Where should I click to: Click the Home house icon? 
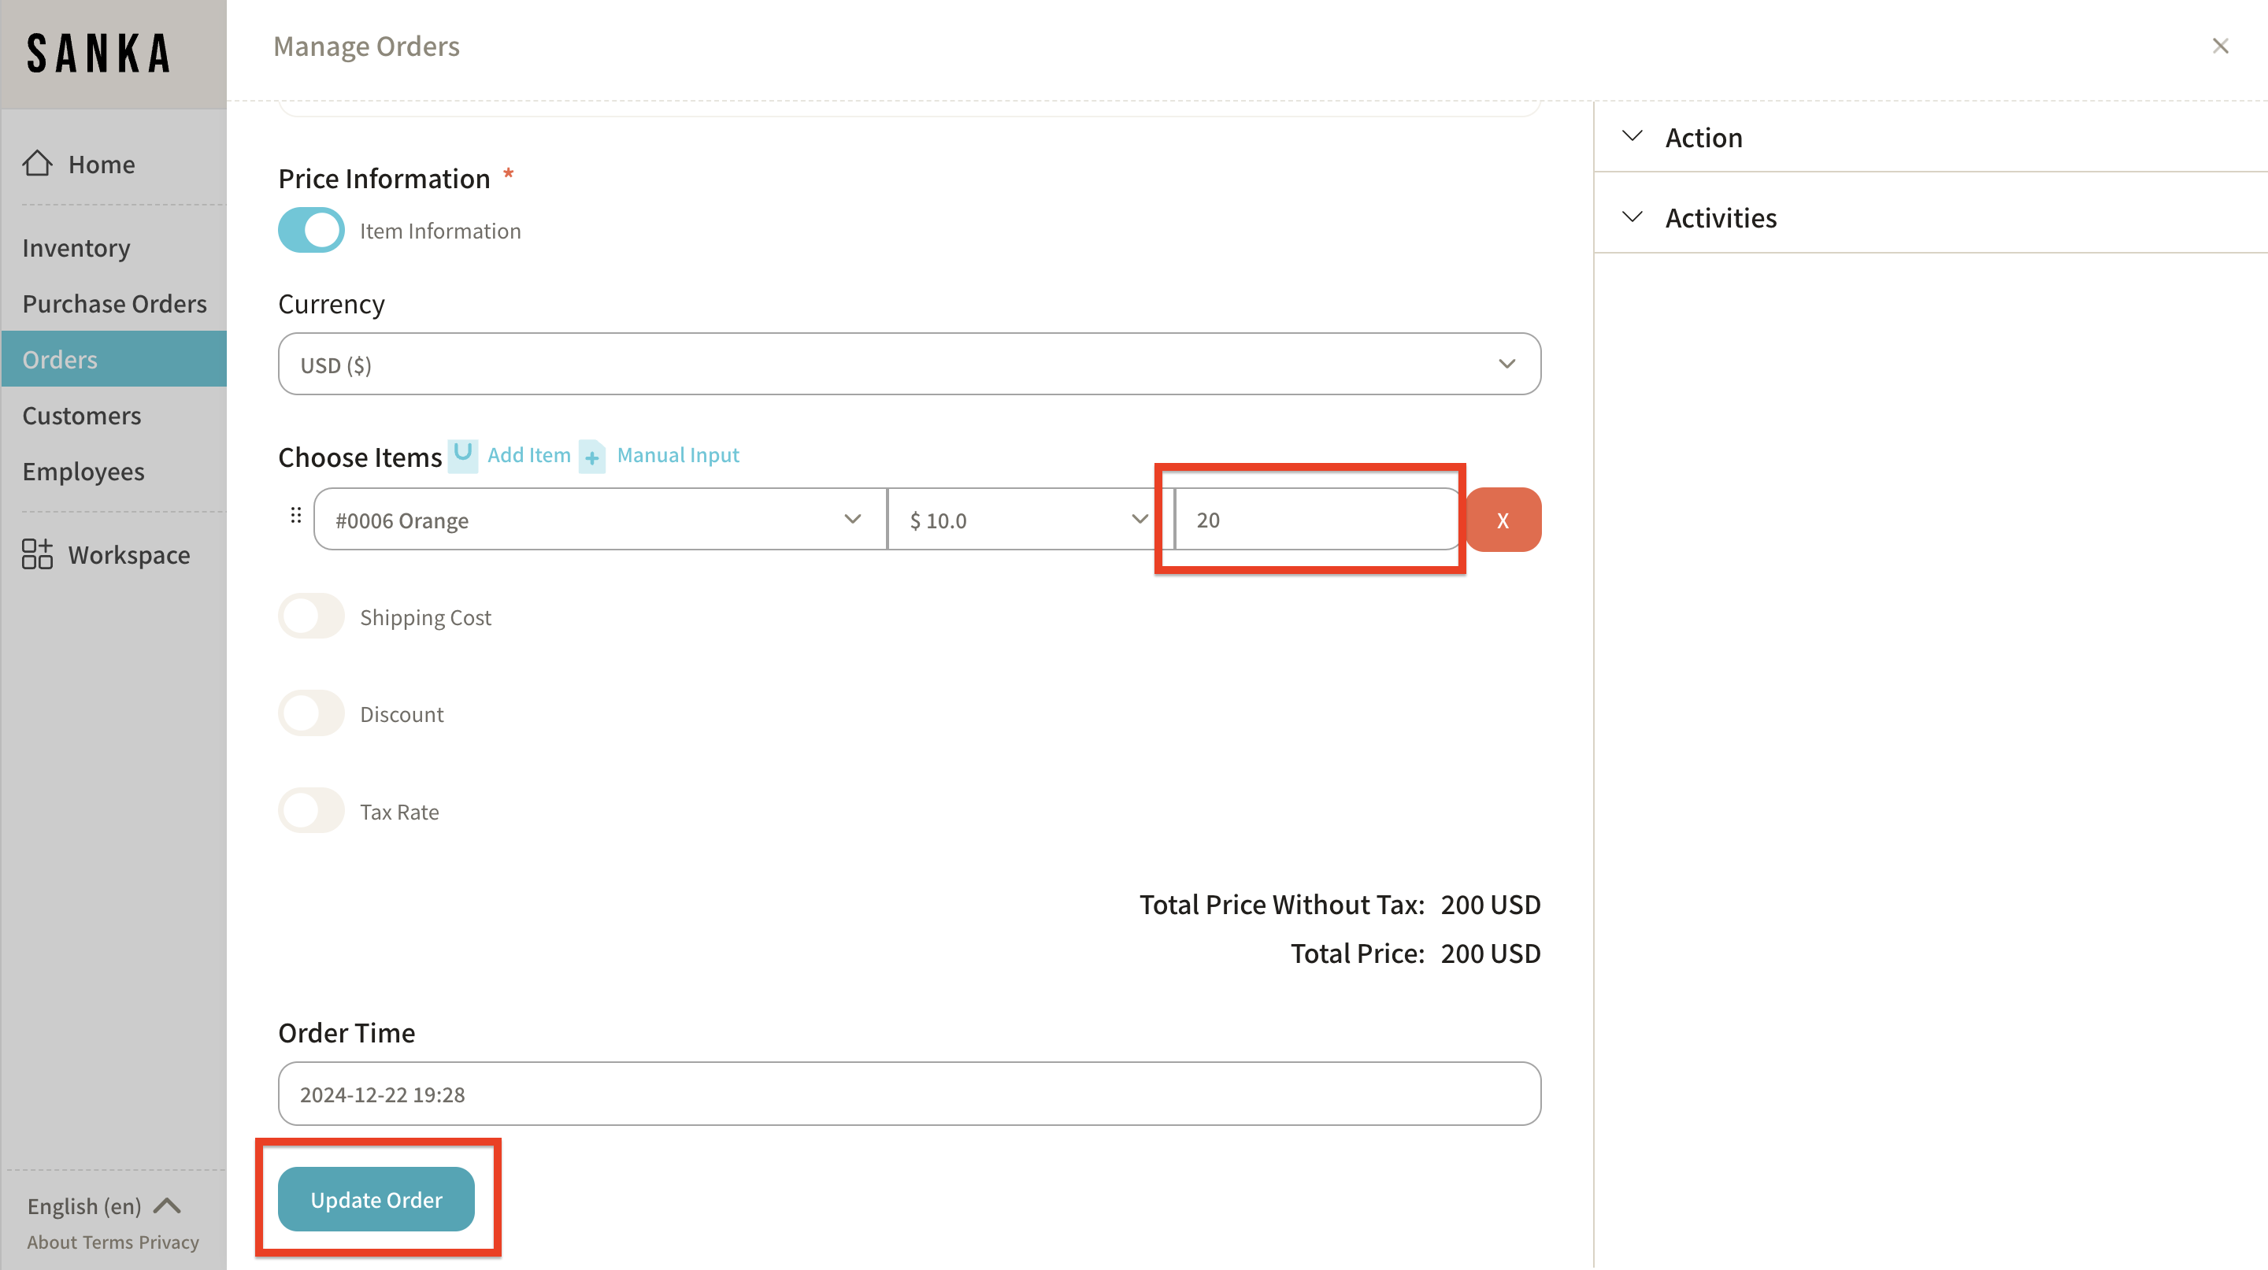pos(37,164)
